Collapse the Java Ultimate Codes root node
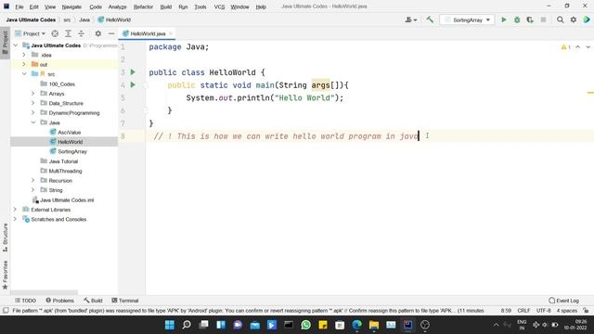Image resolution: width=594 pixels, height=334 pixels. click(16, 45)
